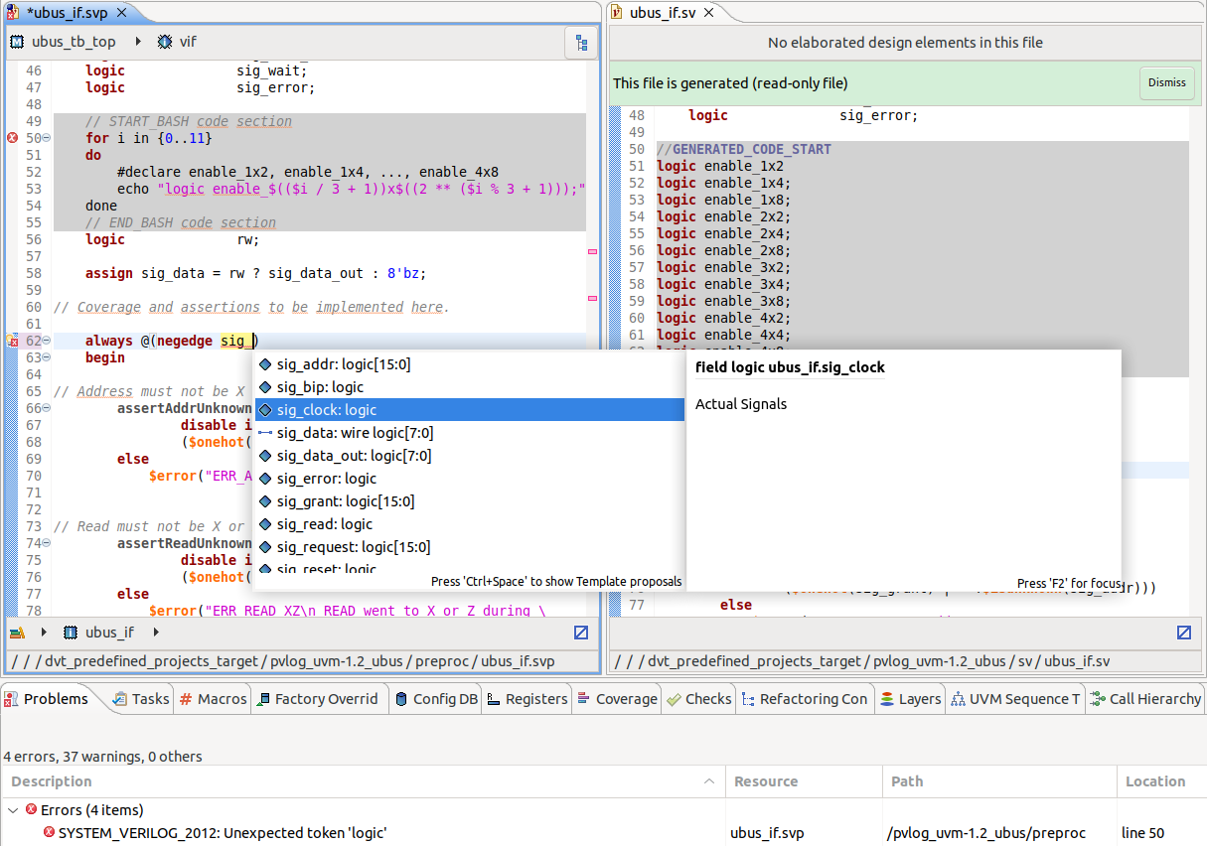This screenshot has height=846, width=1207.
Task: Open the layout hierarchy icon in editor toolbar
Action: pos(582,43)
